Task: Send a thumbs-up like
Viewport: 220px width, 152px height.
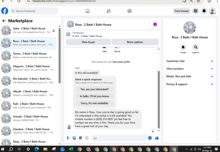Action: [157, 138]
